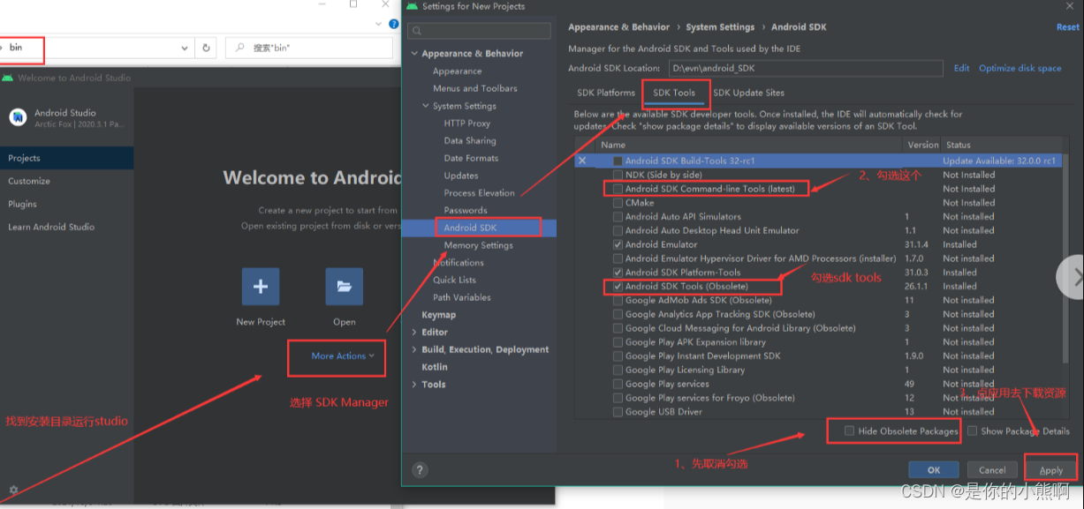The image size is (1084, 509).
Task: Expand Tools settings node
Action: point(414,385)
